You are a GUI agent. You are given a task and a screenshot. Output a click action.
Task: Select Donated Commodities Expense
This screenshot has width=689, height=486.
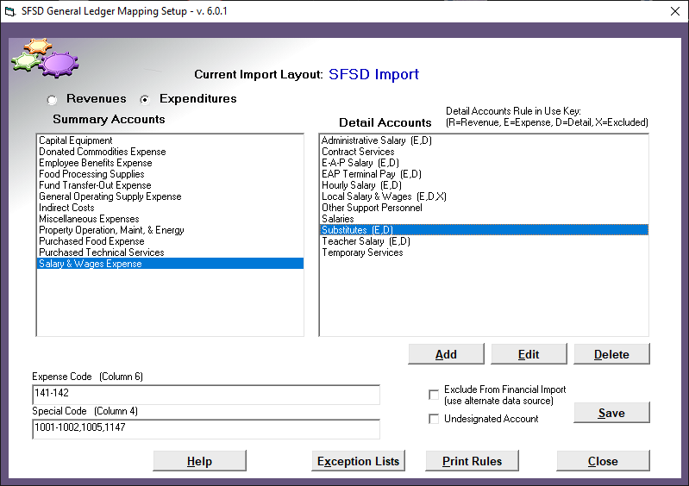point(170,152)
